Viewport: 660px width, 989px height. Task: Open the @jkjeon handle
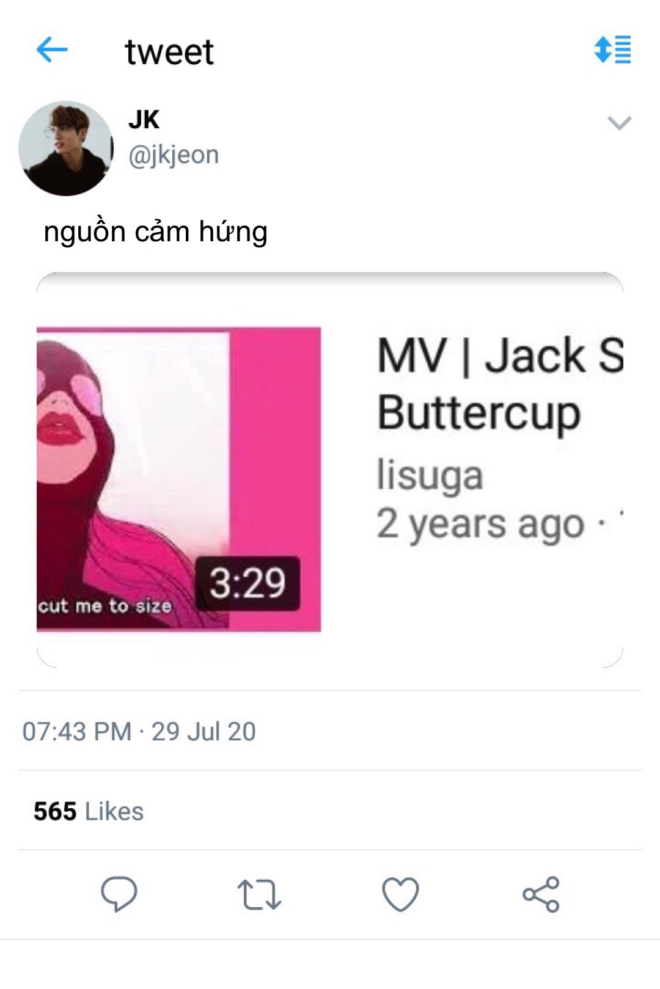pyautogui.click(x=174, y=155)
